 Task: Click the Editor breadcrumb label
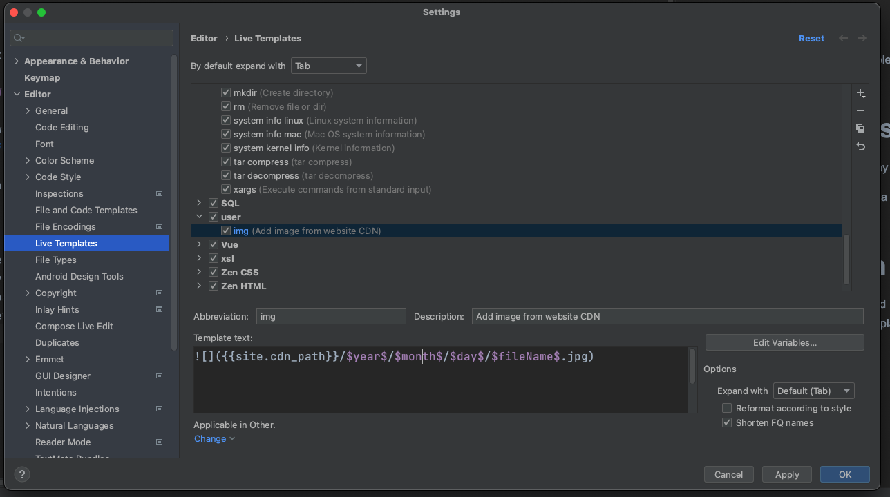pos(204,39)
